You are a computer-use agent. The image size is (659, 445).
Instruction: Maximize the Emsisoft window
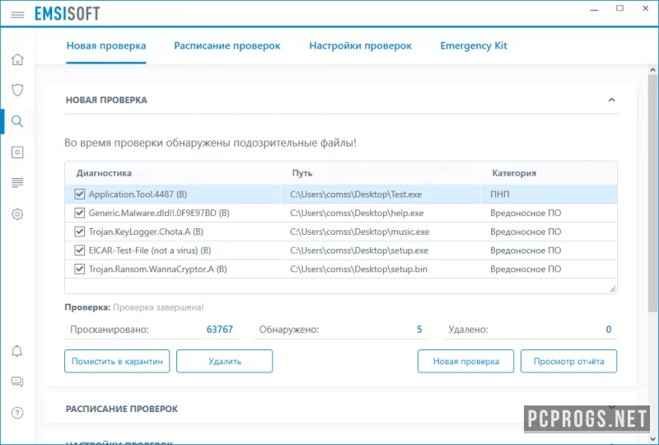619,8
